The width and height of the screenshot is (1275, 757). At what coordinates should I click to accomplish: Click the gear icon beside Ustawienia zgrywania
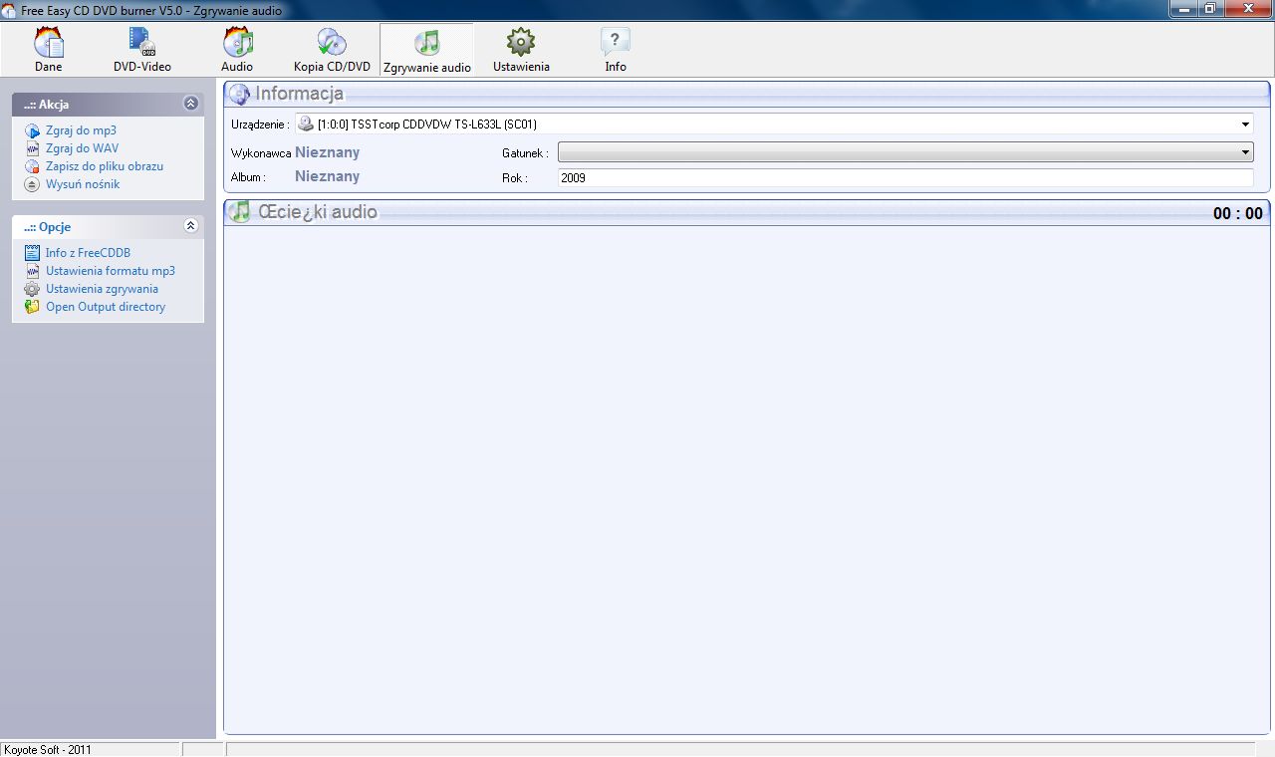(x=32, y=289)
